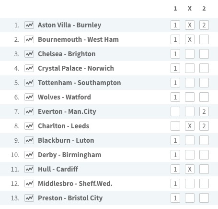Untick X for Charlton - Leeds
Image resolution: width=218 pixels, height=209 pixels.
tap(190, 126)
